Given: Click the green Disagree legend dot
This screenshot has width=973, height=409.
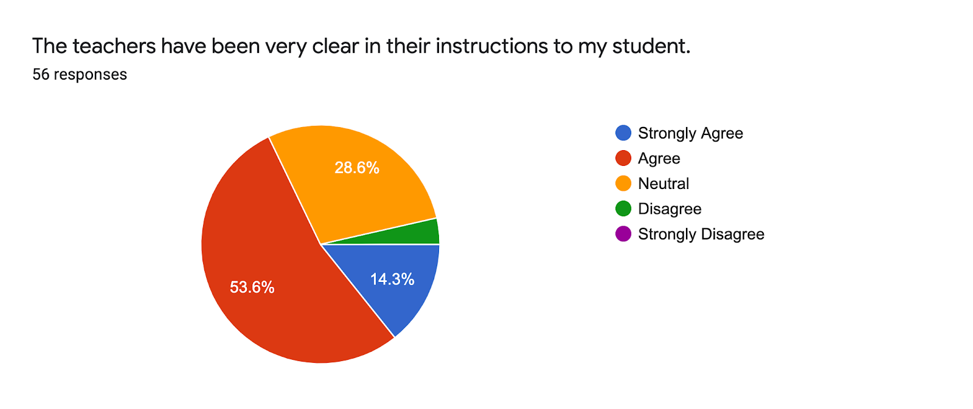Looking at the screenshot, I should (x=623, y=209).
